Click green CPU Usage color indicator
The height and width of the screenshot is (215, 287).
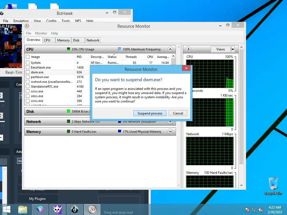click(x=68, y=49)
